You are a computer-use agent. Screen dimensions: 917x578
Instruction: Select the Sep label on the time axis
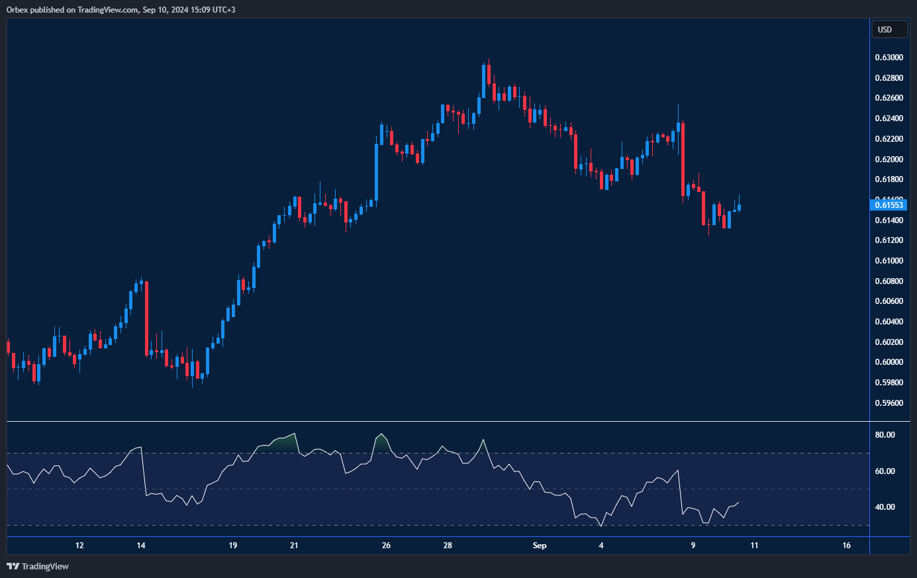[x=540, y=546]
